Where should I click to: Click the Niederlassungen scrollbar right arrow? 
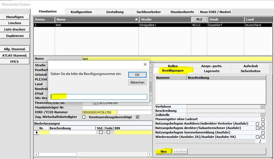tap(150, 155)
